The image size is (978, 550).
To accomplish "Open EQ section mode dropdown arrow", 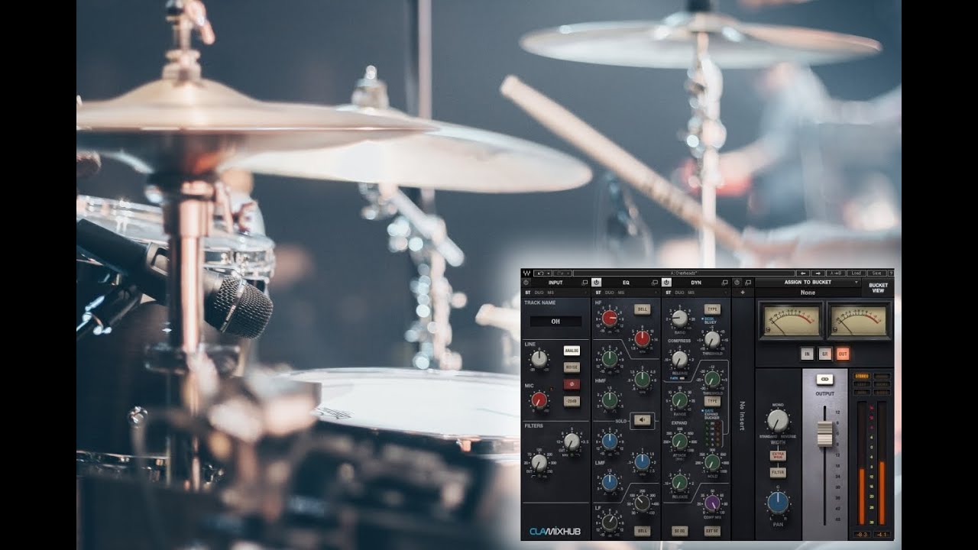I will coord(656,293).
